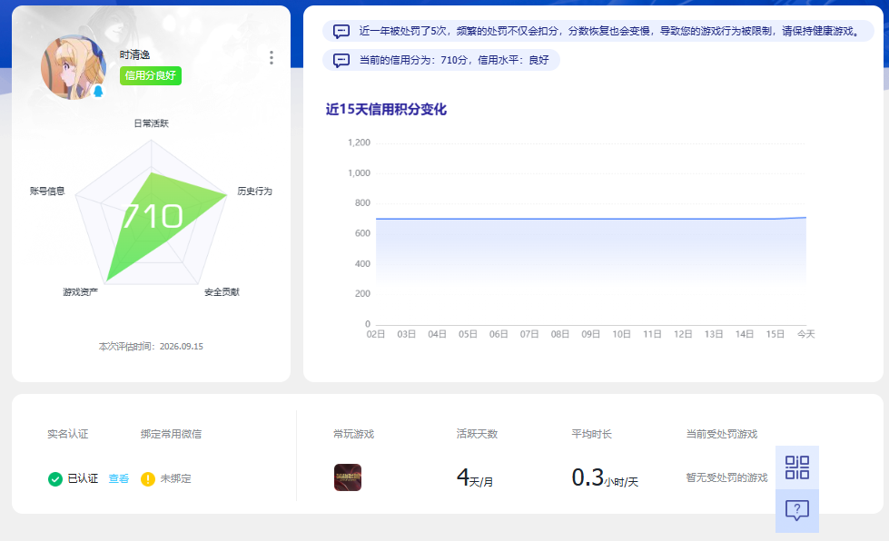
Task: Click the yellow warning icon beside 未绑定
Action: (148, 479)
